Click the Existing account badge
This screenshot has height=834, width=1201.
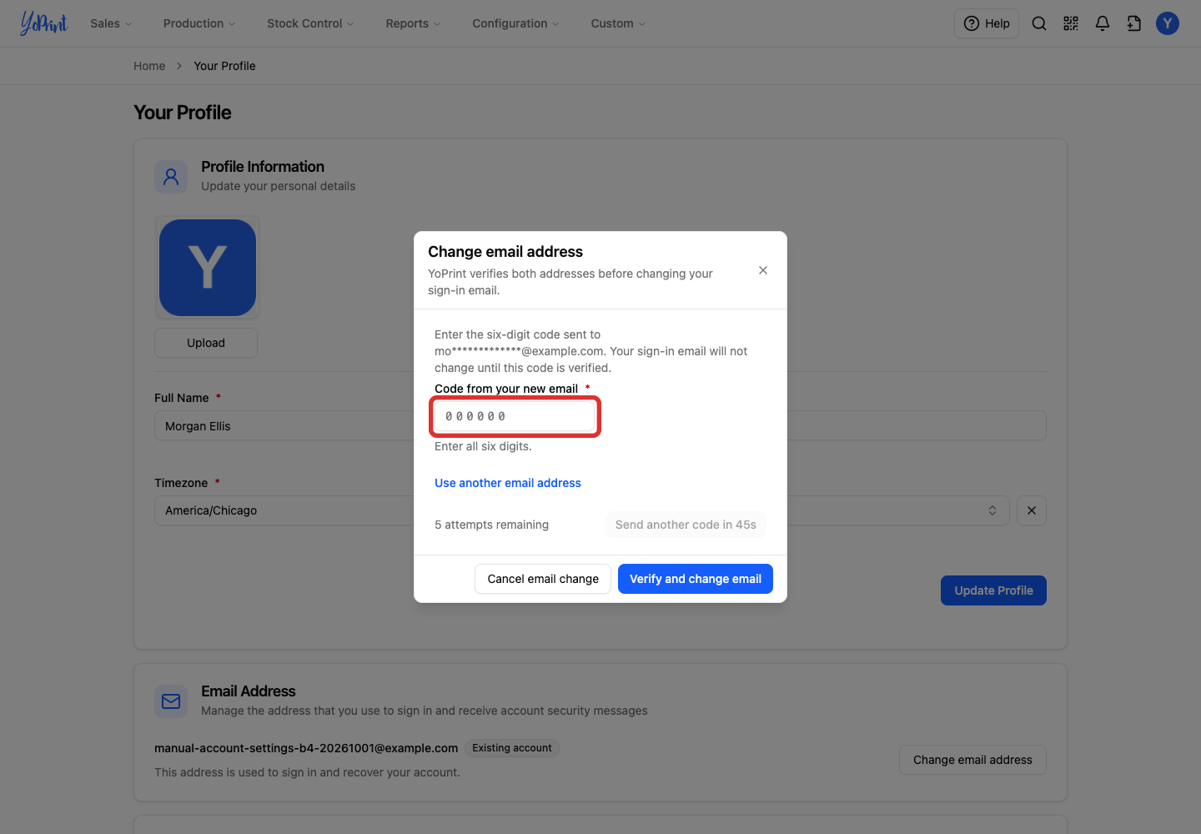coord(512,748)
